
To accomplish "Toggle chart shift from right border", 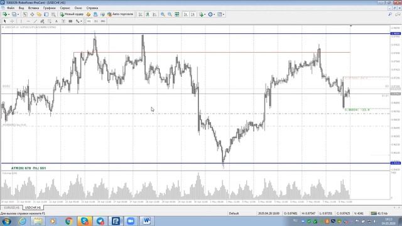I will [193, 14].
